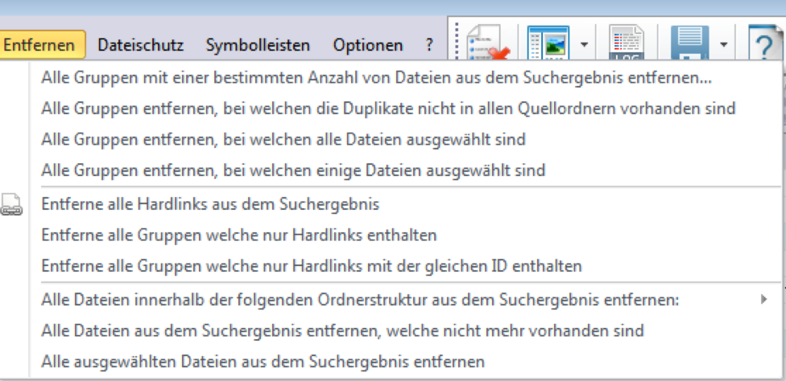Select 'bei welchen alle Dateien ausgewählt sind'
This screenshot has width=786, height=381.
click(x=283, y=139)
